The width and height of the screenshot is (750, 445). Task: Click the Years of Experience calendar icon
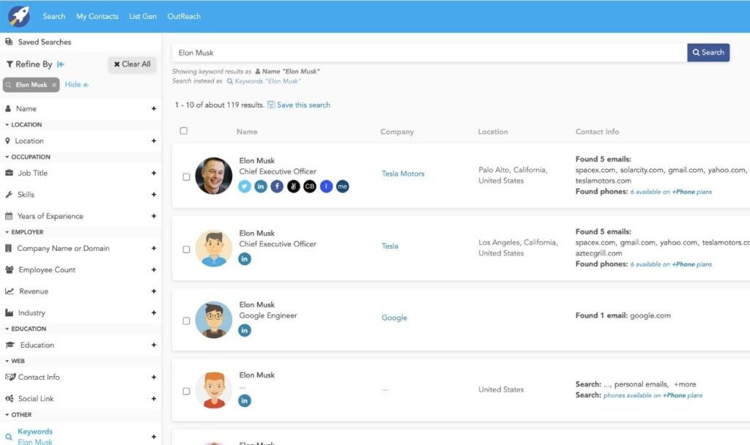(9, 216)
